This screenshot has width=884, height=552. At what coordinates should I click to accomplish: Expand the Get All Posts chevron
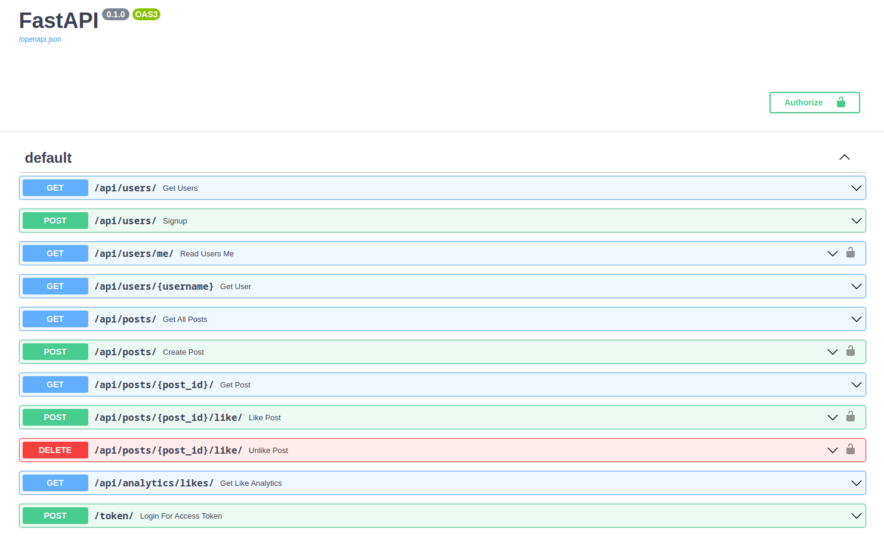coord(857,319)
